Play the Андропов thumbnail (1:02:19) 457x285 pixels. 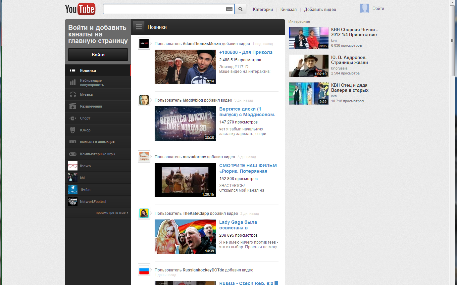coord(309,66)
